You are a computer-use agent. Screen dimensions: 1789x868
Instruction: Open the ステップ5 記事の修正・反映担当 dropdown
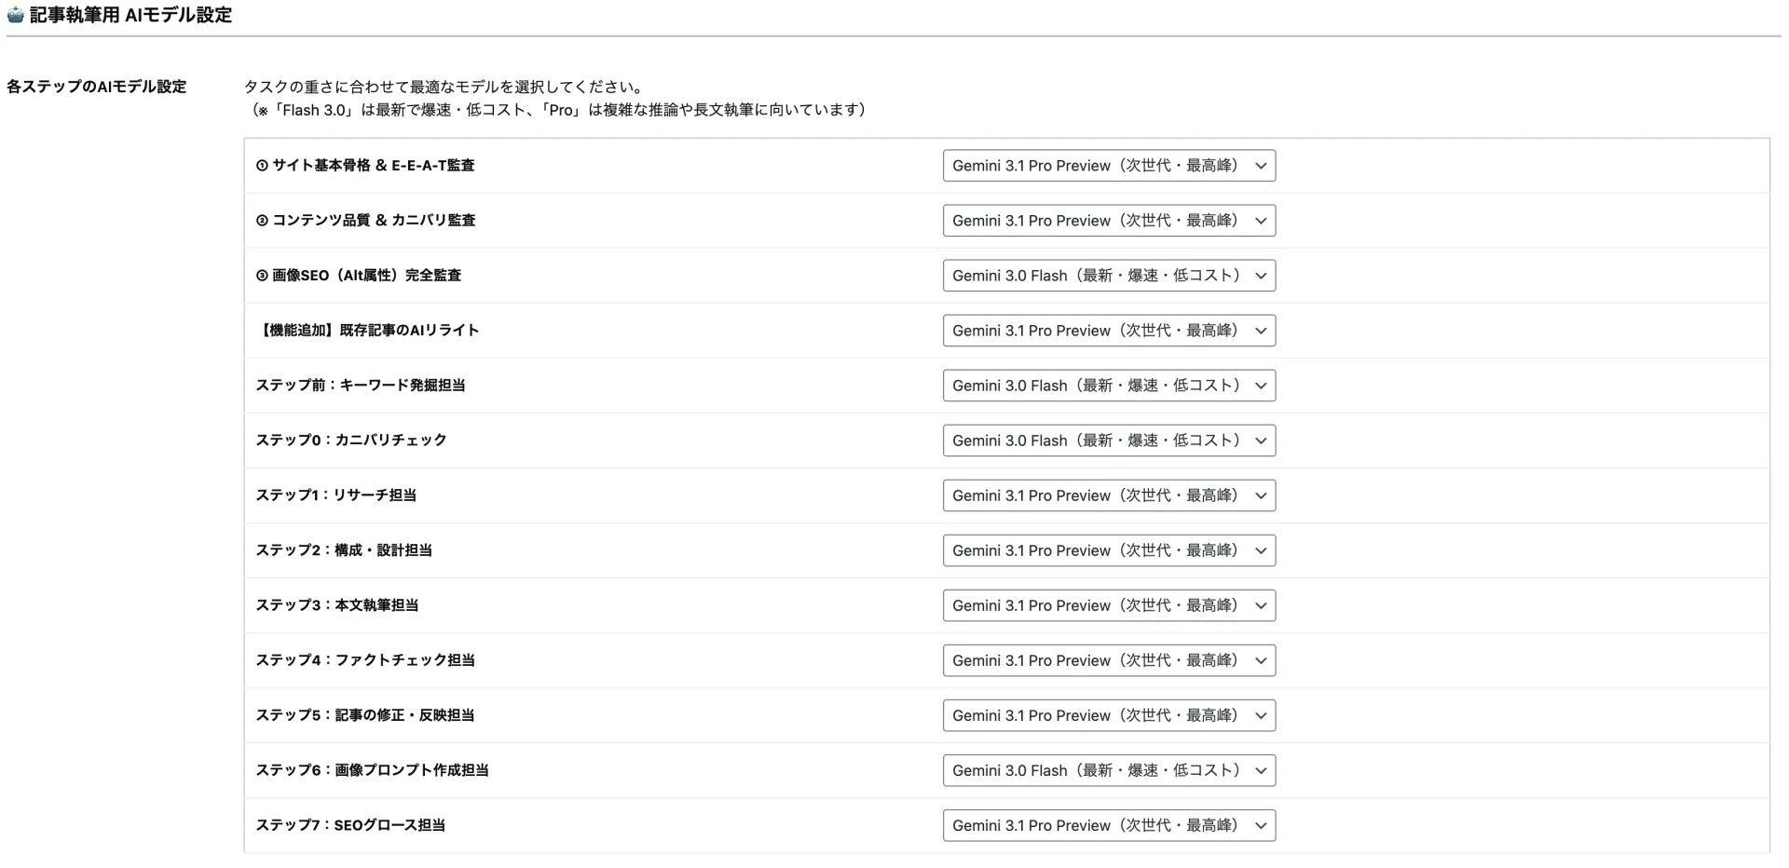pyautogui.click(x=1108, y=715)
